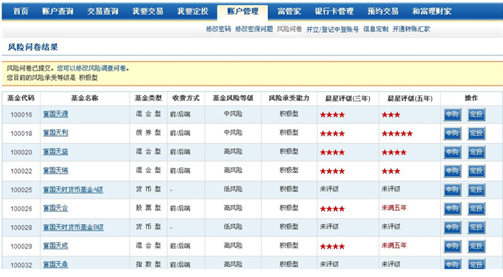The width and height of the screenshot is (503, 277).
Task: Select the 账户管理 tab
Action: click(x=243, y=11)
